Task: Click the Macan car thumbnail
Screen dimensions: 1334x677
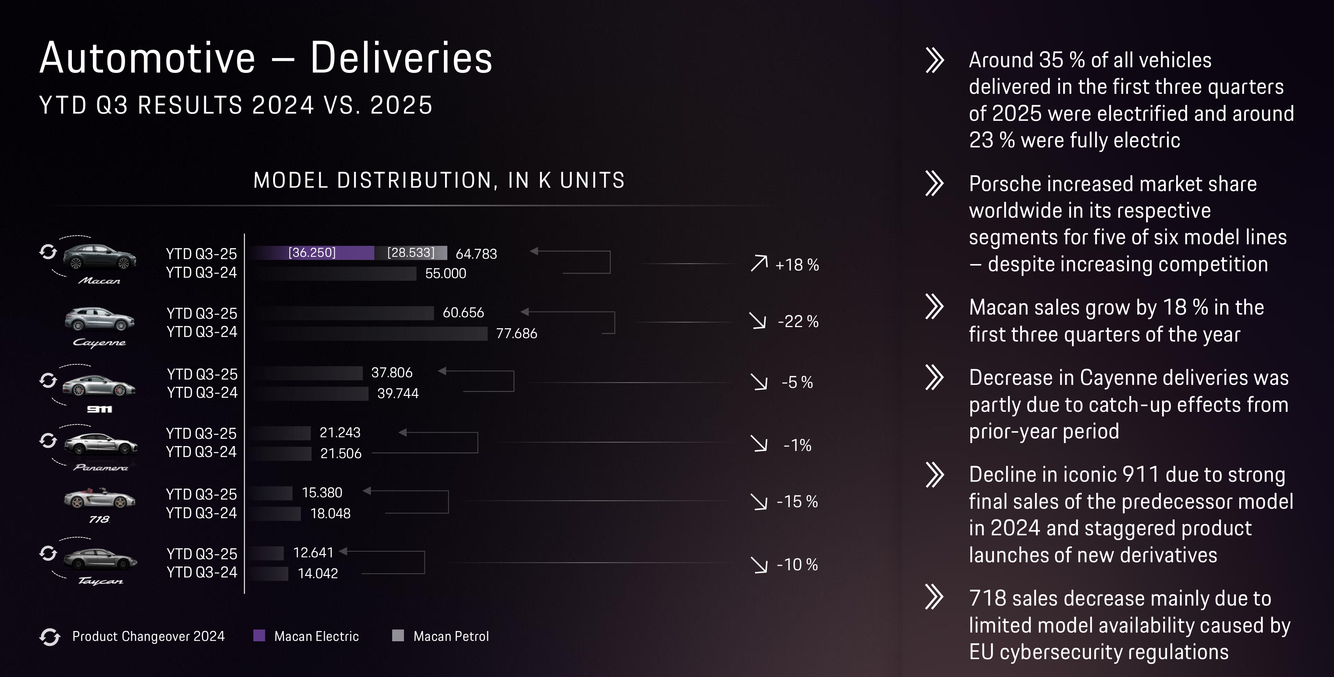Action: pos(99,256)
